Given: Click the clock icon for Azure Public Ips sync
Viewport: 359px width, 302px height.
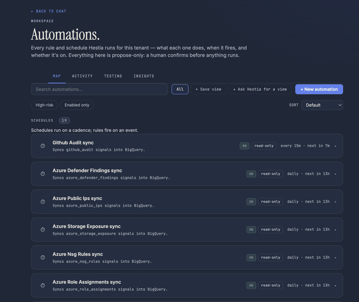Looking at the screenshot, I should 42,202.
